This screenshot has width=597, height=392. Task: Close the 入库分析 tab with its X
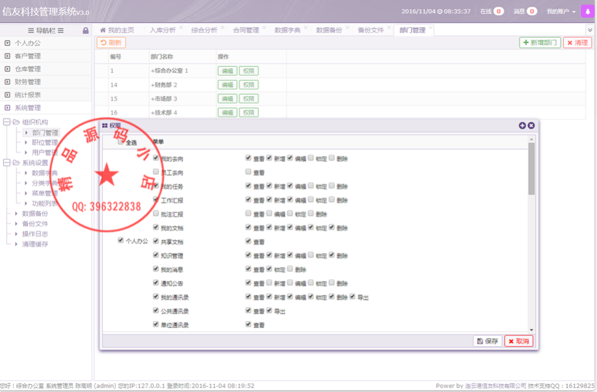181,27
